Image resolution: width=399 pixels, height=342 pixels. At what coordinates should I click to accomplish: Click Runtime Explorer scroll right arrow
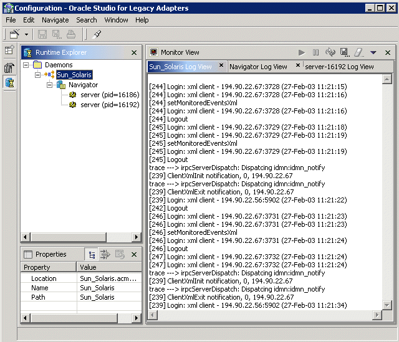(x=137, y=237)
